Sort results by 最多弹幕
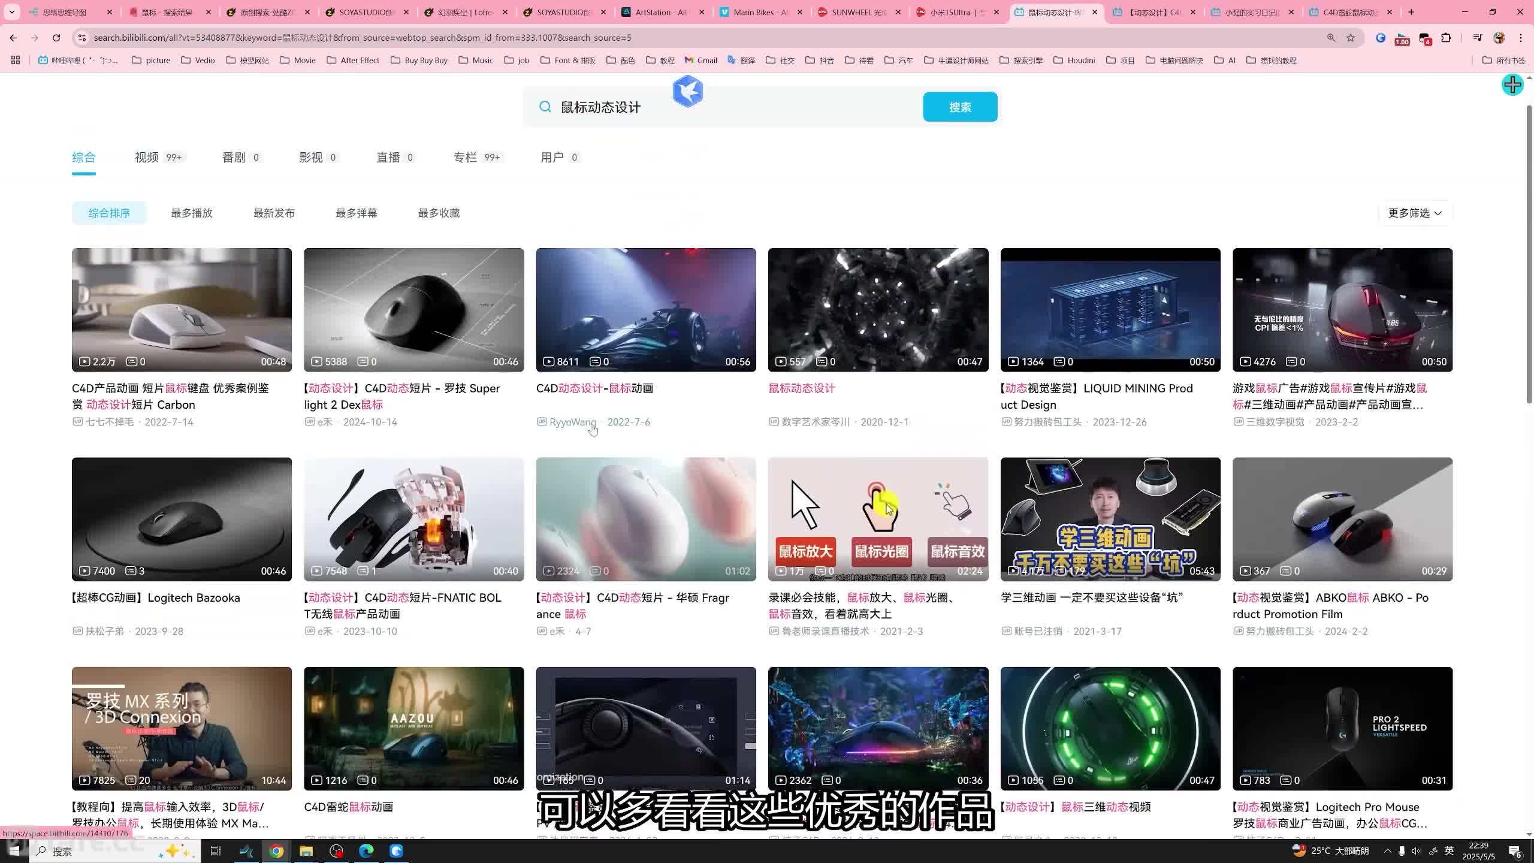 click(x=357, y=213)
